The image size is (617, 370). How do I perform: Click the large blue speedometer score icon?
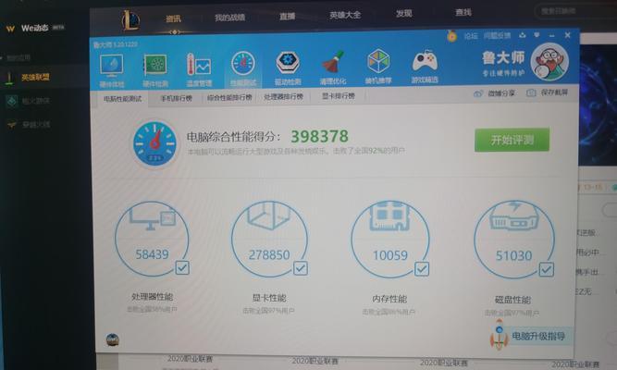[154, 143]
